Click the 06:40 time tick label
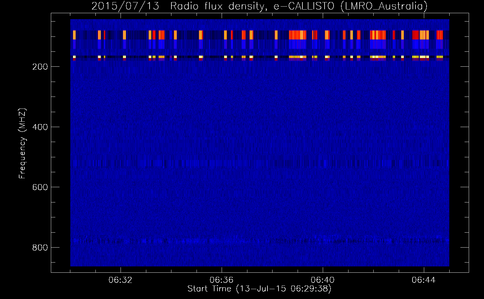 323,280
